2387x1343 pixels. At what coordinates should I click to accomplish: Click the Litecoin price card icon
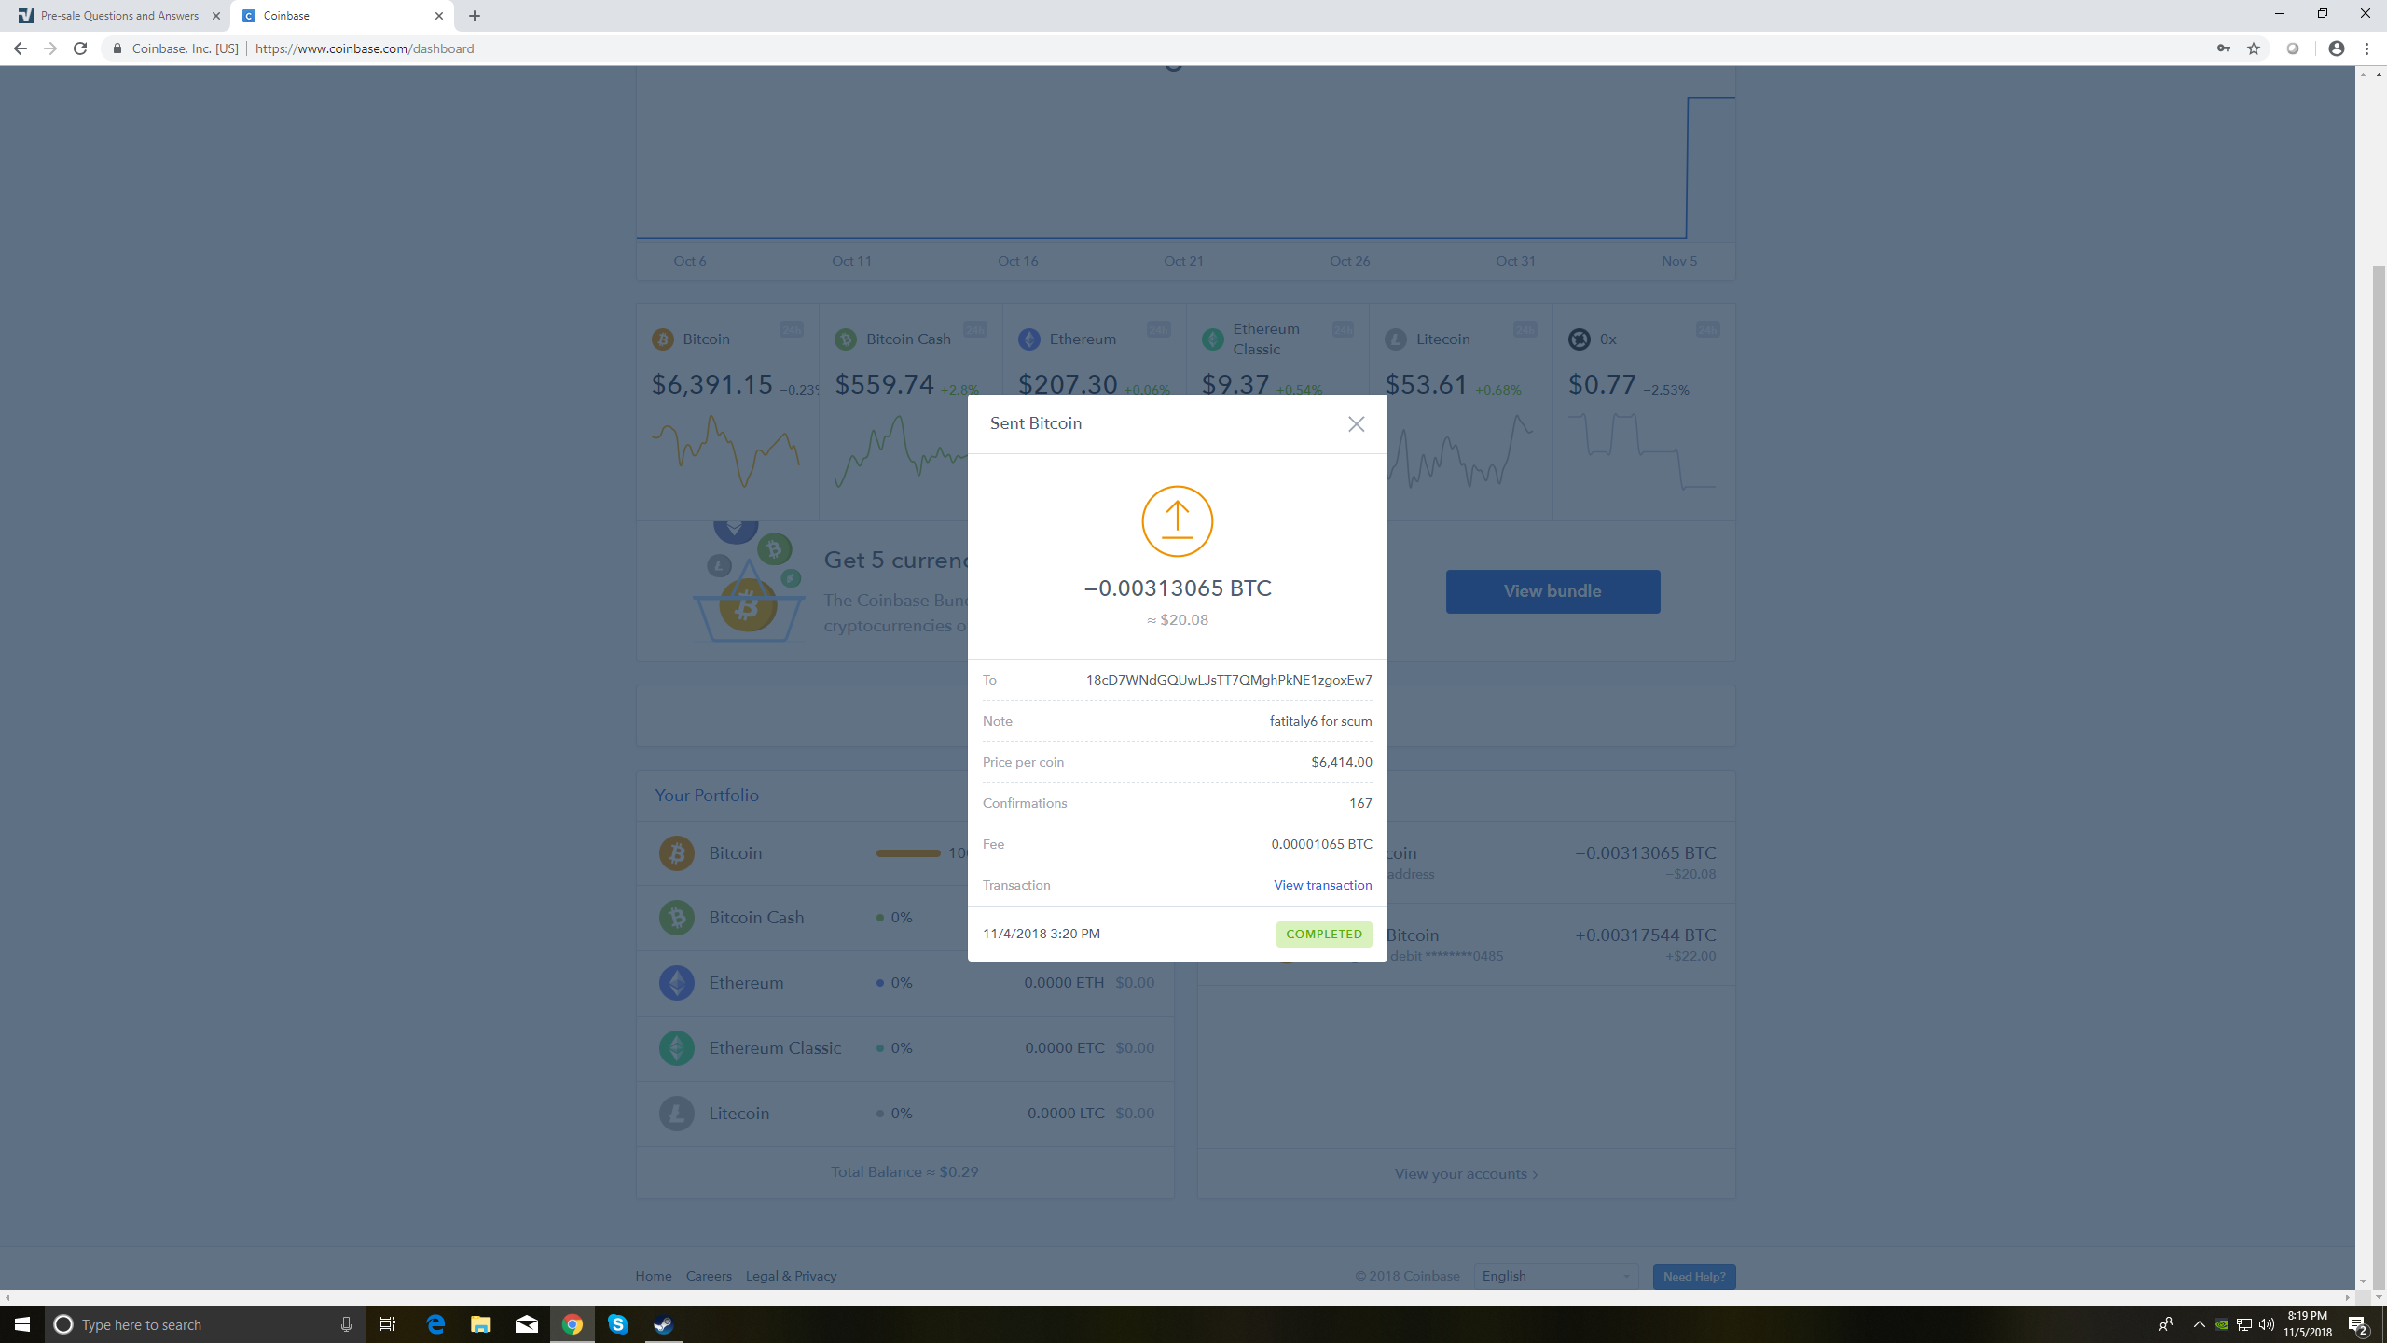click(1396, 339)
